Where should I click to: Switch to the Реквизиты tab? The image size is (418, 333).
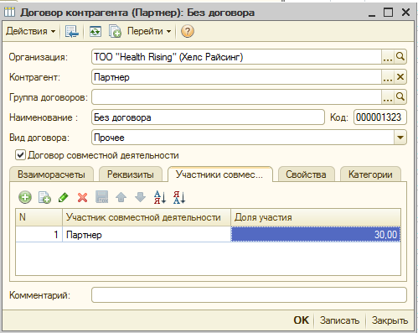[x=131, y=174]
